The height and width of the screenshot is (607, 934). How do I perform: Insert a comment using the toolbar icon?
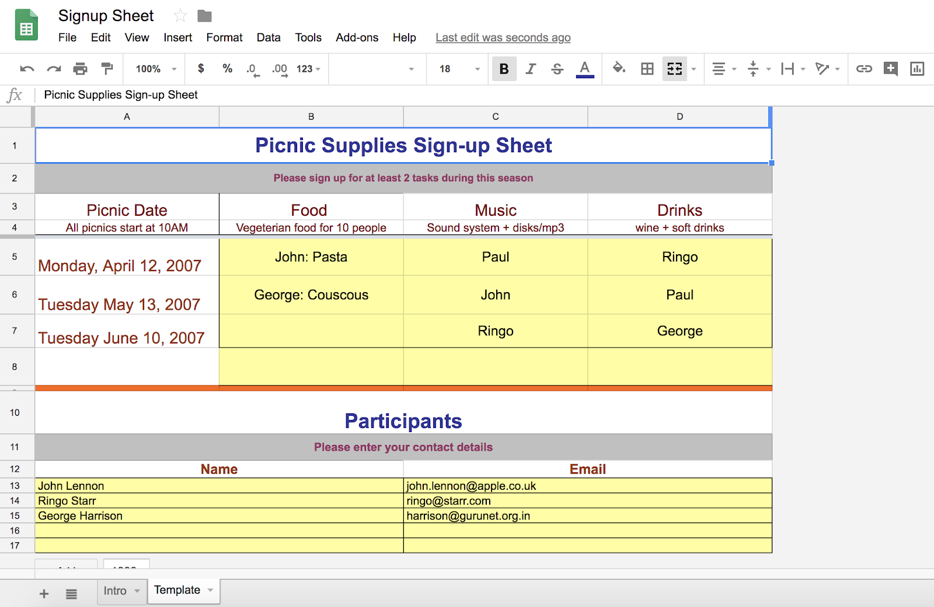[890, 69]
